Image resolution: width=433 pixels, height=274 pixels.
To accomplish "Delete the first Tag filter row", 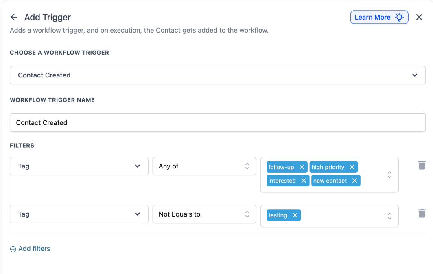I will [422, 165].
